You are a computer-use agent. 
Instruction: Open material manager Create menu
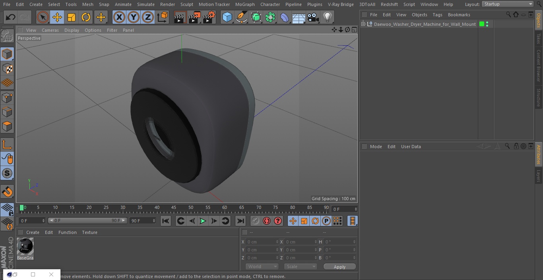(33, 232)
